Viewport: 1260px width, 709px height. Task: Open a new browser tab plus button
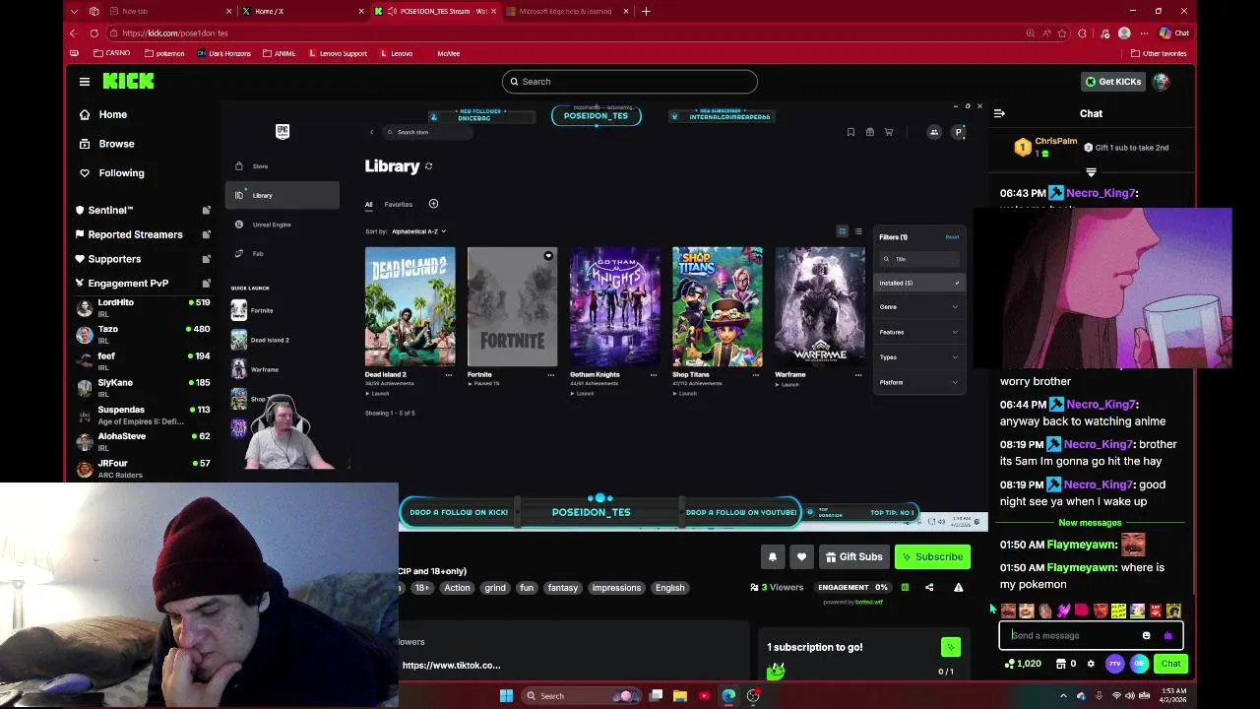coord(646,12)
